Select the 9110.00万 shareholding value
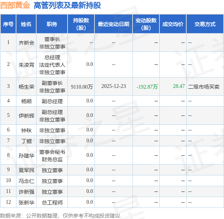Image resolution: width=224 pixels, height=219 pixels. 82,86
